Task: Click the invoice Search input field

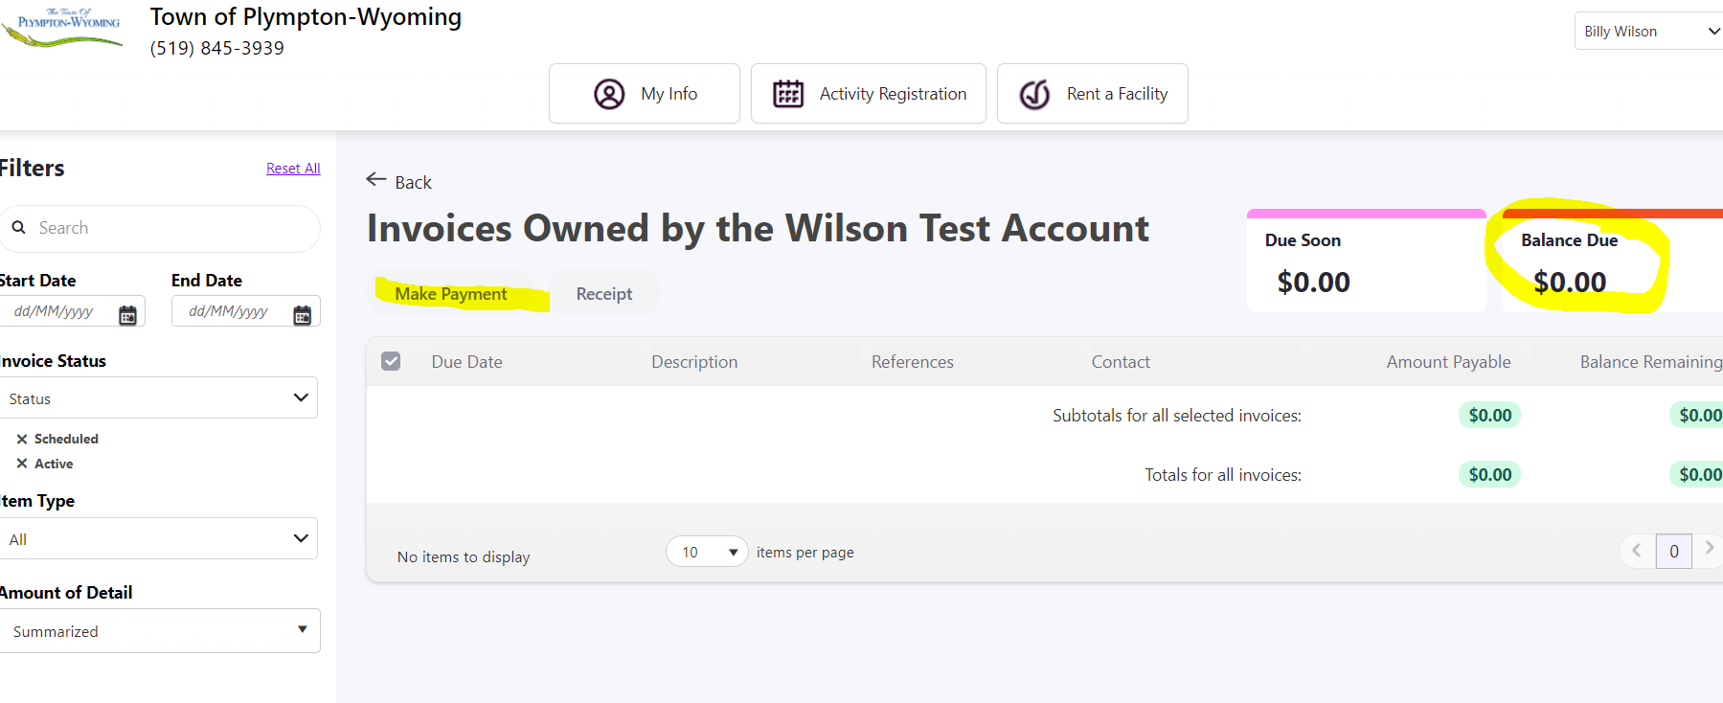Action: coord(168,228)
